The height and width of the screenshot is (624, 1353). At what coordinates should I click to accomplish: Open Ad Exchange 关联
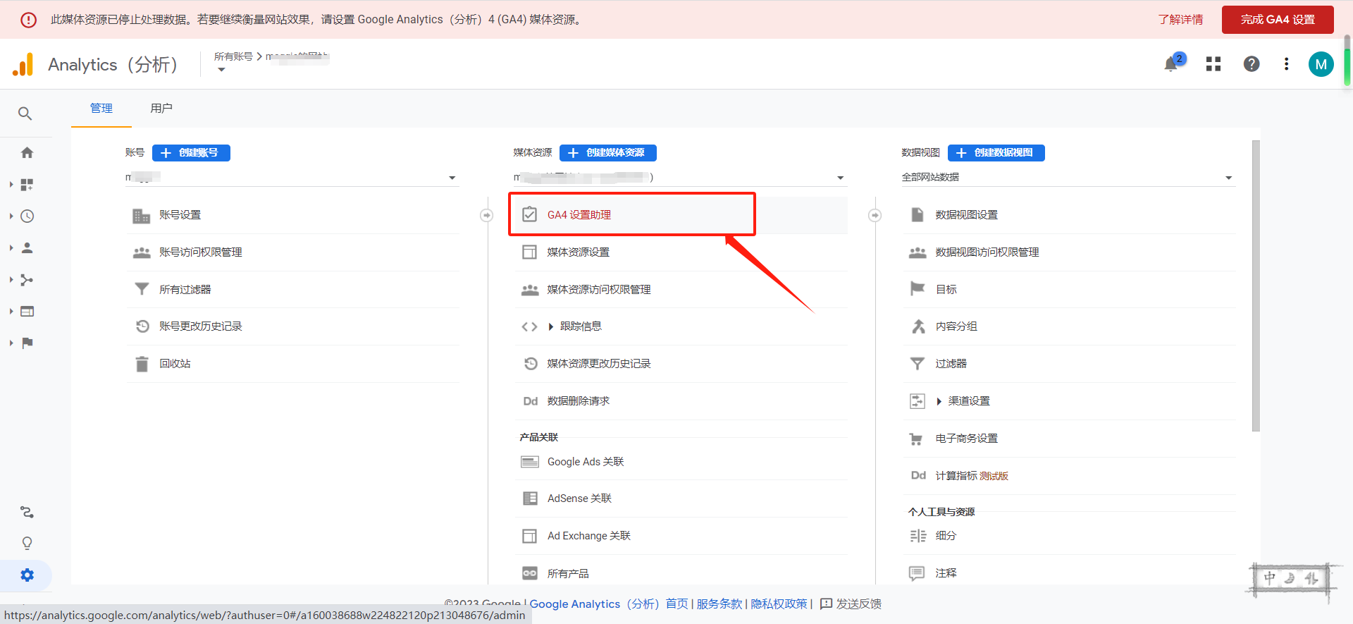point(681,536)
